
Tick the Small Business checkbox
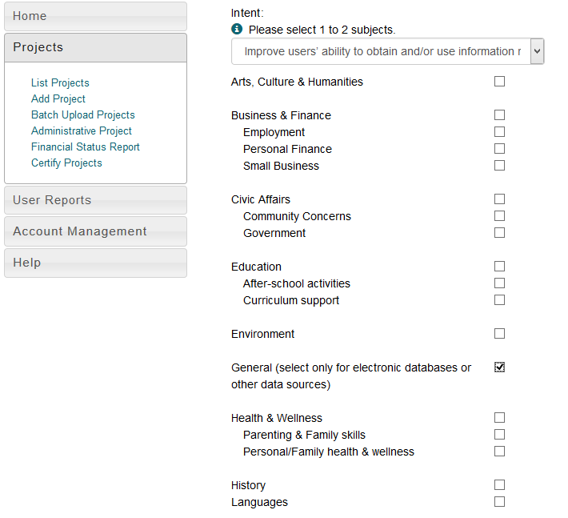click(499, 166)
